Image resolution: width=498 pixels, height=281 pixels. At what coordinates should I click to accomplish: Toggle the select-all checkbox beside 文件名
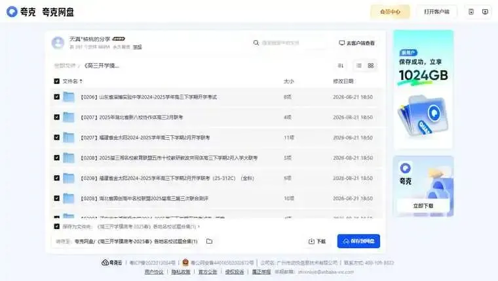point(56,81)
